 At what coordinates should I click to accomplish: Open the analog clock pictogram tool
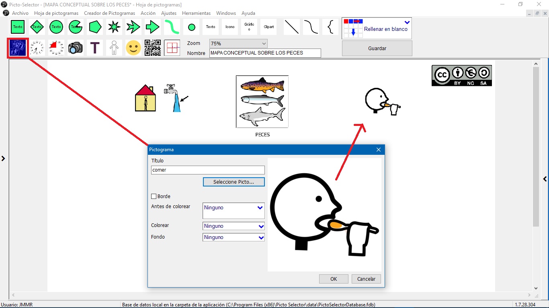[37, 47]
